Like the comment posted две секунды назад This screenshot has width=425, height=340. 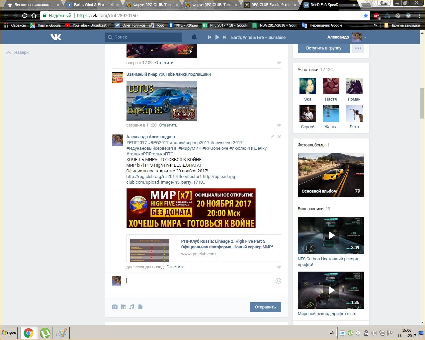coord(279,267)
